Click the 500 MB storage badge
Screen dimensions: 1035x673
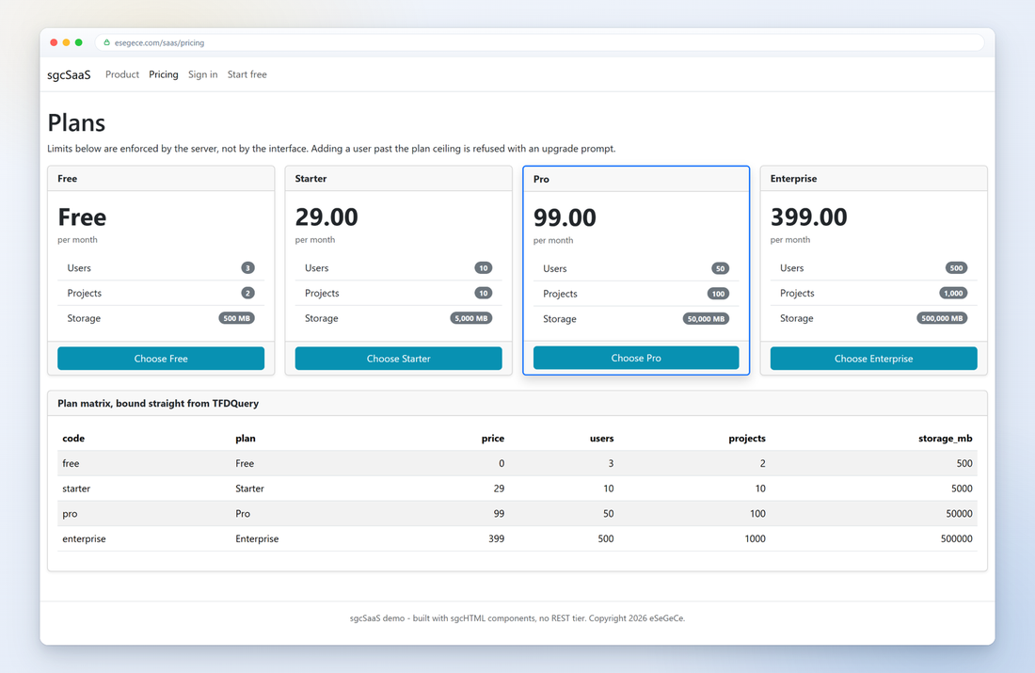coord(236,318)
